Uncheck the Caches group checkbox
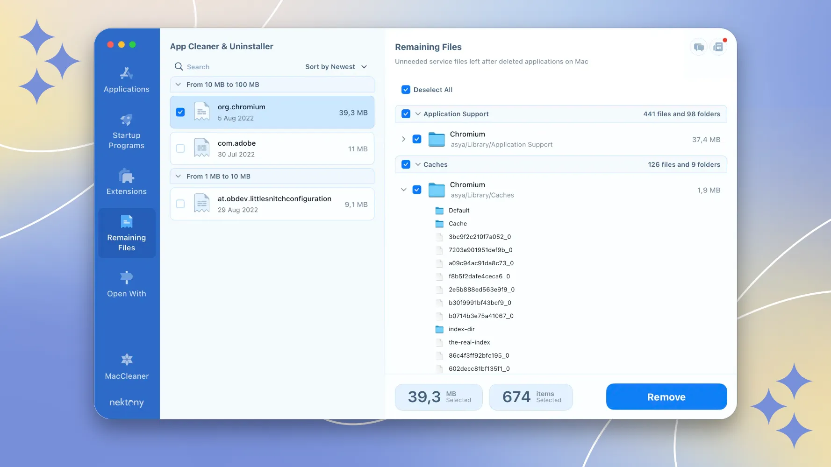Image resolution: width=831 pixels, height=467 pixels. (x=406, y=164)
